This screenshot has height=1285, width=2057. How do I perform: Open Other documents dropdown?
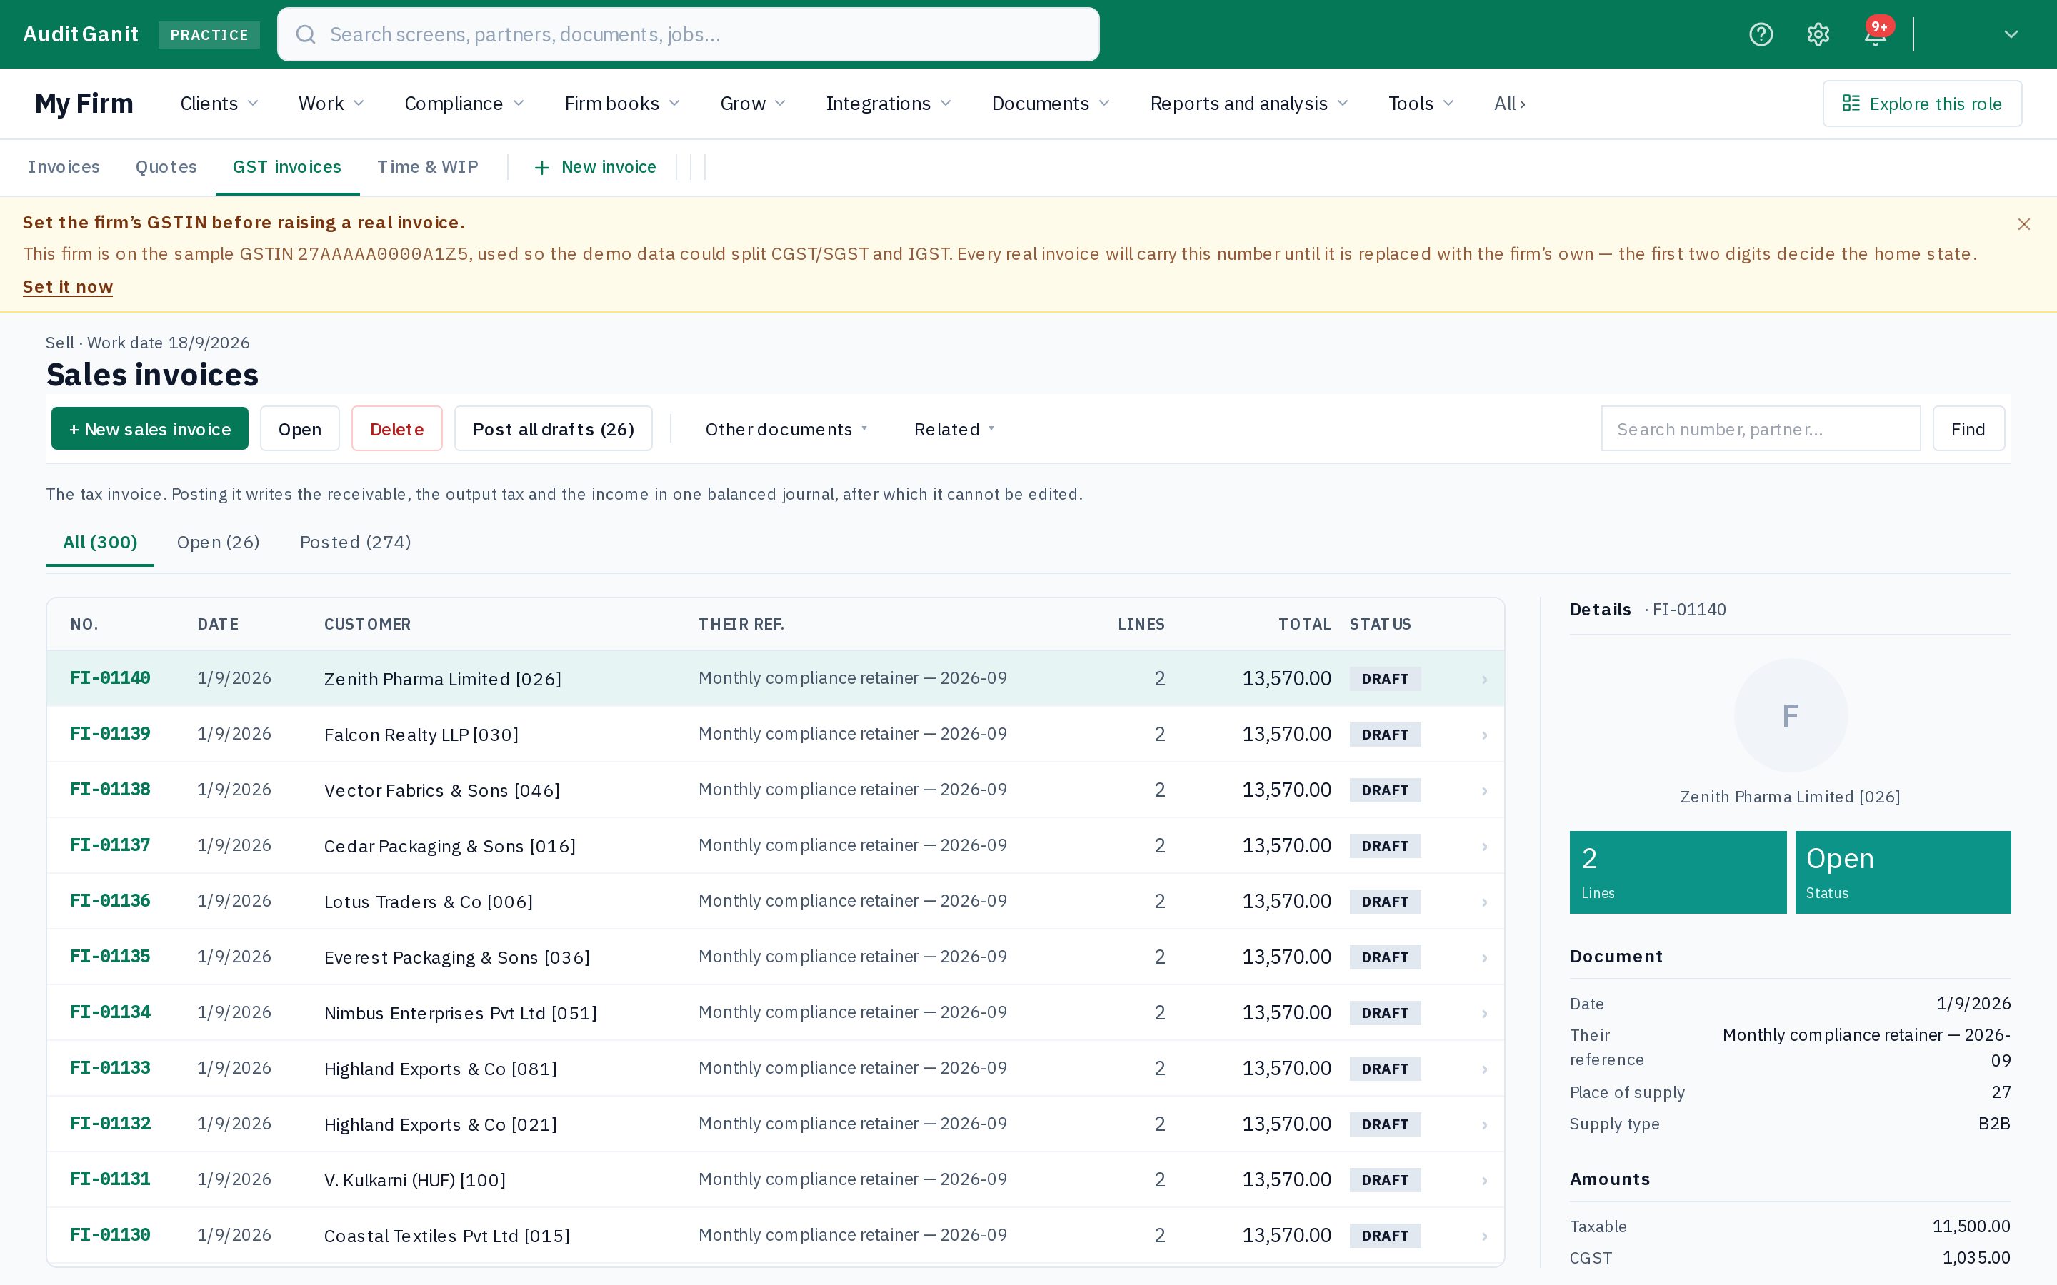pyautogui.click(x=786, y=429)
